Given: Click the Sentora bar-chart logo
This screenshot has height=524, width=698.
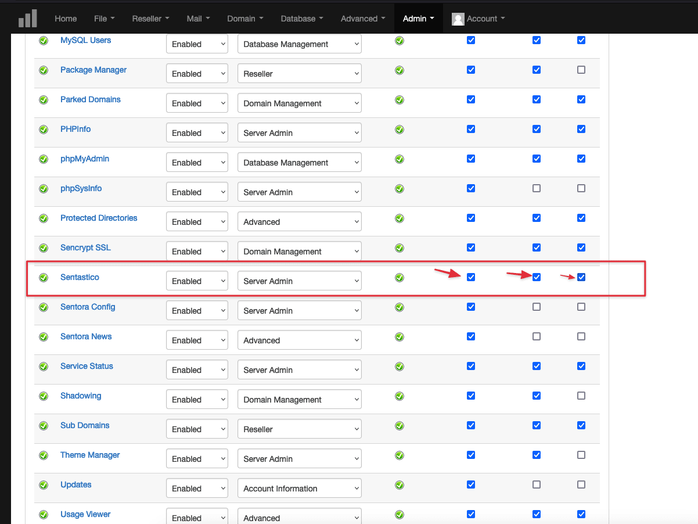Looking at the screenshot, I should (x=27, y=19).
